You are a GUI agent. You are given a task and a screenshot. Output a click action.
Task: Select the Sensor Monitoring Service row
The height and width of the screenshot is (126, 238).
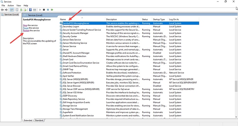[x=129, y=43]
